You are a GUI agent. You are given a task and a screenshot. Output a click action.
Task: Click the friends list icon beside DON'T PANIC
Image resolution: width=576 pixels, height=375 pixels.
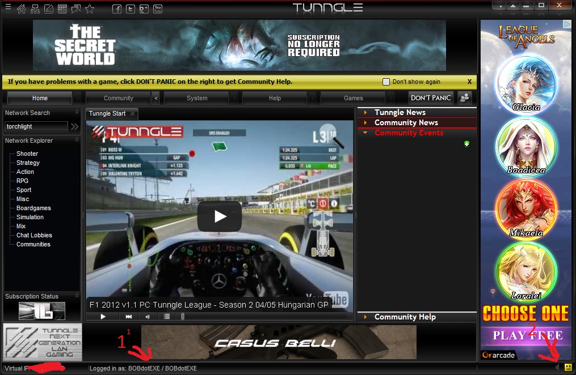click(465, 98)
